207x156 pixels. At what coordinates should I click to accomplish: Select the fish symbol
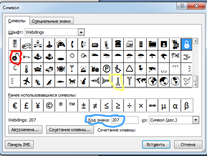click(x=61, y=81)
